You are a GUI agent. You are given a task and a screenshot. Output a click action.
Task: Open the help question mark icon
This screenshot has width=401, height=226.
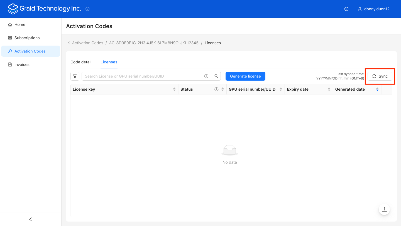tap(346, 9)
